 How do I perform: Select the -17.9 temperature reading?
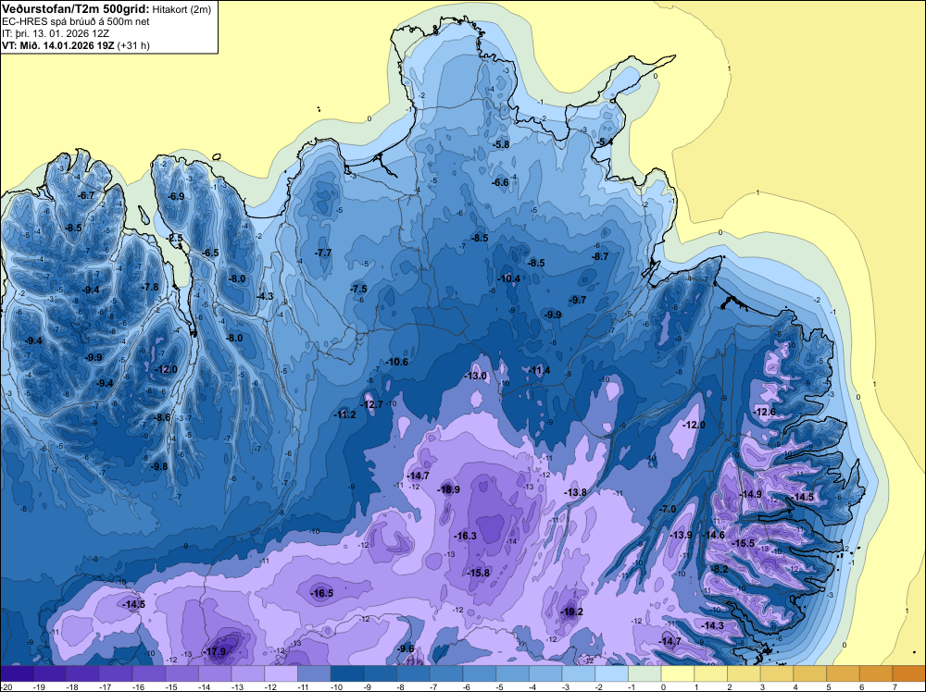214,652
